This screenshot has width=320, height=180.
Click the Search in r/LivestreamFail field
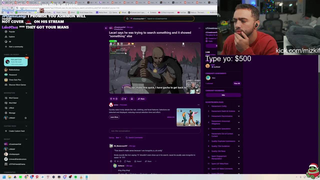tap(169, 18)
